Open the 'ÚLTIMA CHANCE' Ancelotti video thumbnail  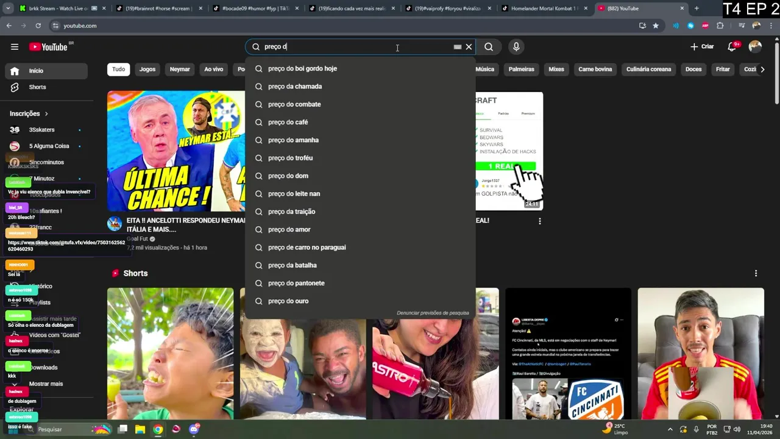(176, 151)
